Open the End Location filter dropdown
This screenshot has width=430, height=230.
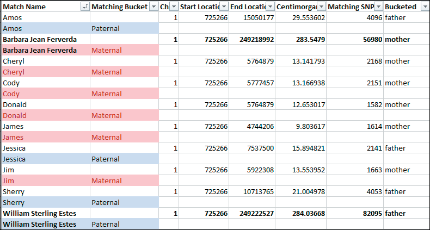[x=271, y=7]
